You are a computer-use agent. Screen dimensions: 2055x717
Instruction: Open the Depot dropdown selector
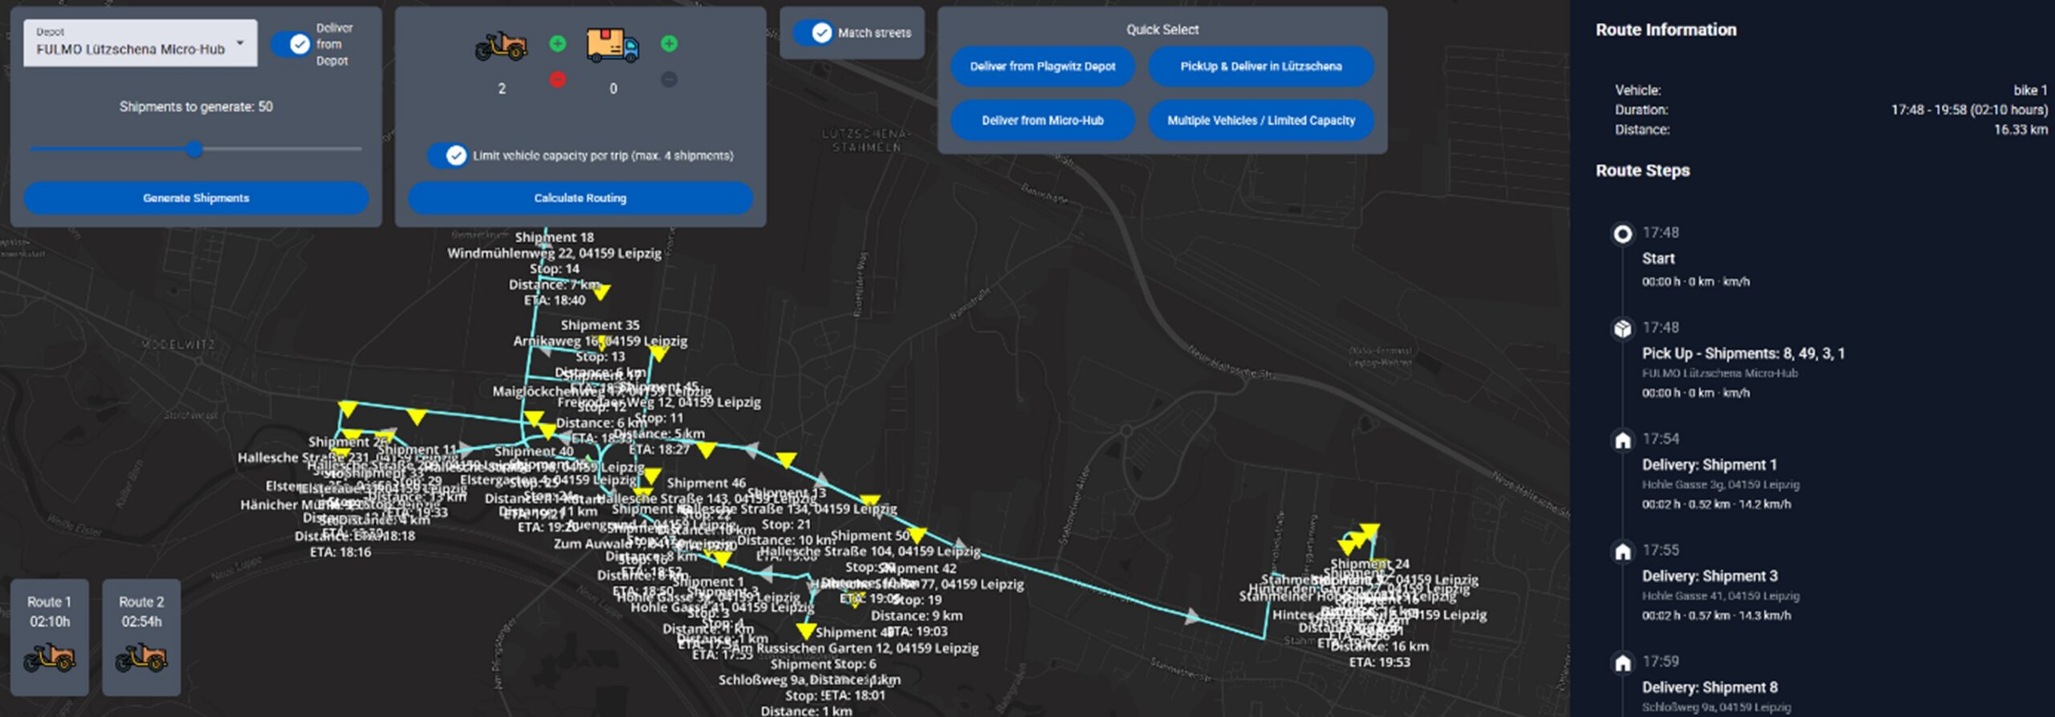[x=140, y=43]
